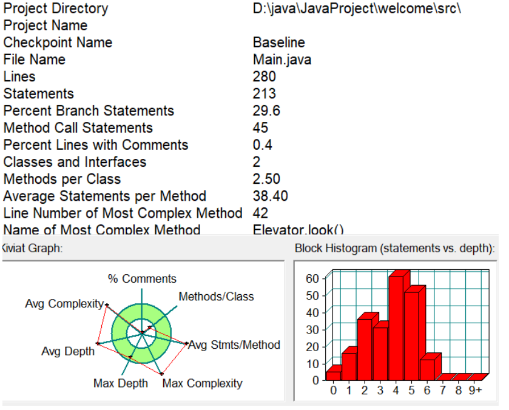Click 'Name of Most Complex Method' label
509x410 pixels.
[101, 229]
